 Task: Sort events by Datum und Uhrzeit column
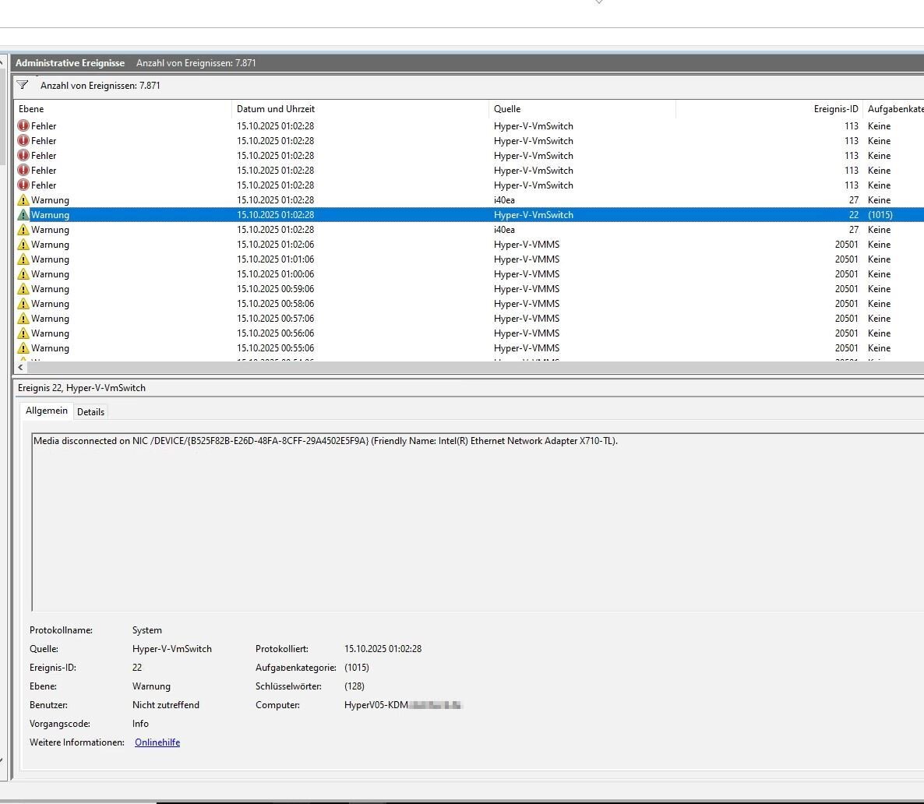(360, 109)
